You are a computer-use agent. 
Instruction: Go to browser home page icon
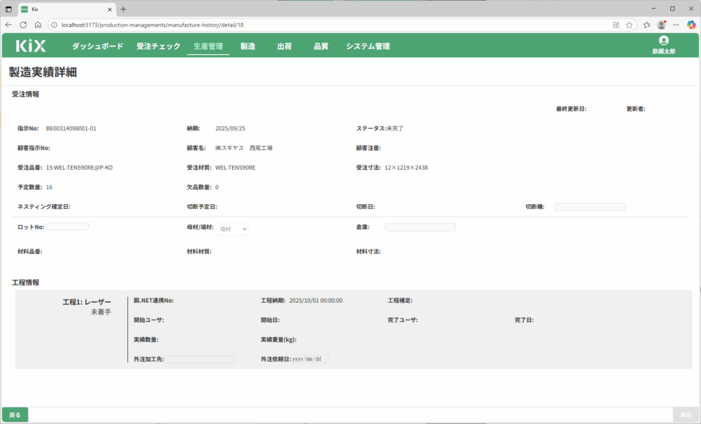pyautogui.click(x=38, y=25)
